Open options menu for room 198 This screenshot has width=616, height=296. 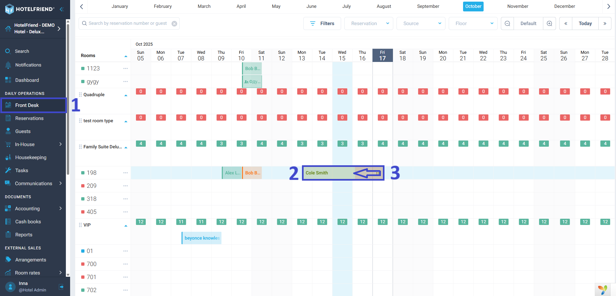click(126, 173)
